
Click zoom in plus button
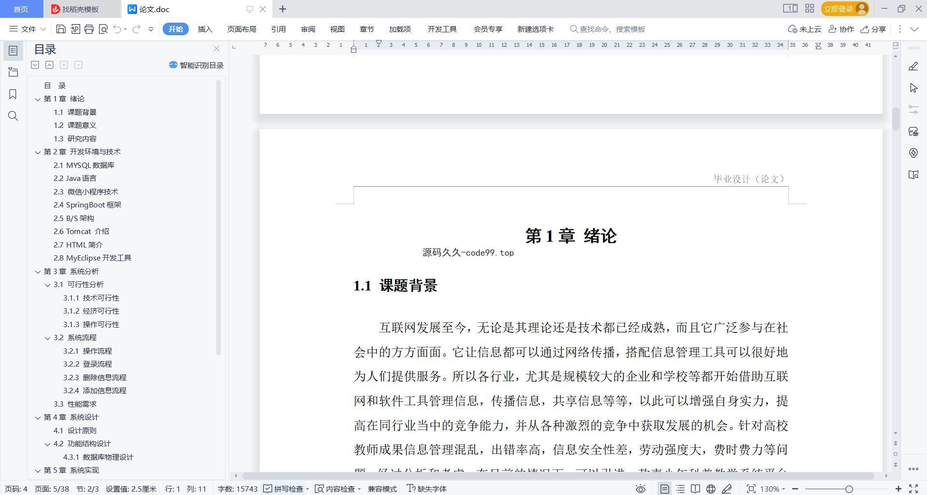click(898, 489)
